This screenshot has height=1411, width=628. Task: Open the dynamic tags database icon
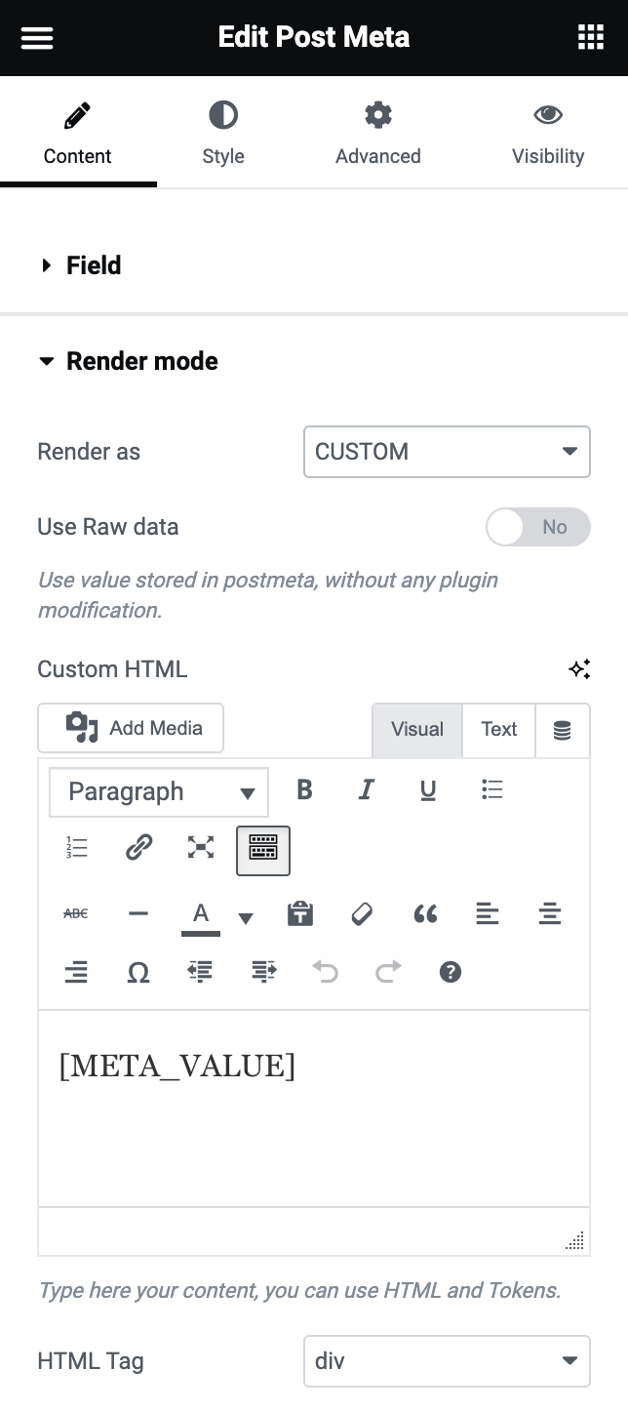pyautogui.click(x=563, y=730)
